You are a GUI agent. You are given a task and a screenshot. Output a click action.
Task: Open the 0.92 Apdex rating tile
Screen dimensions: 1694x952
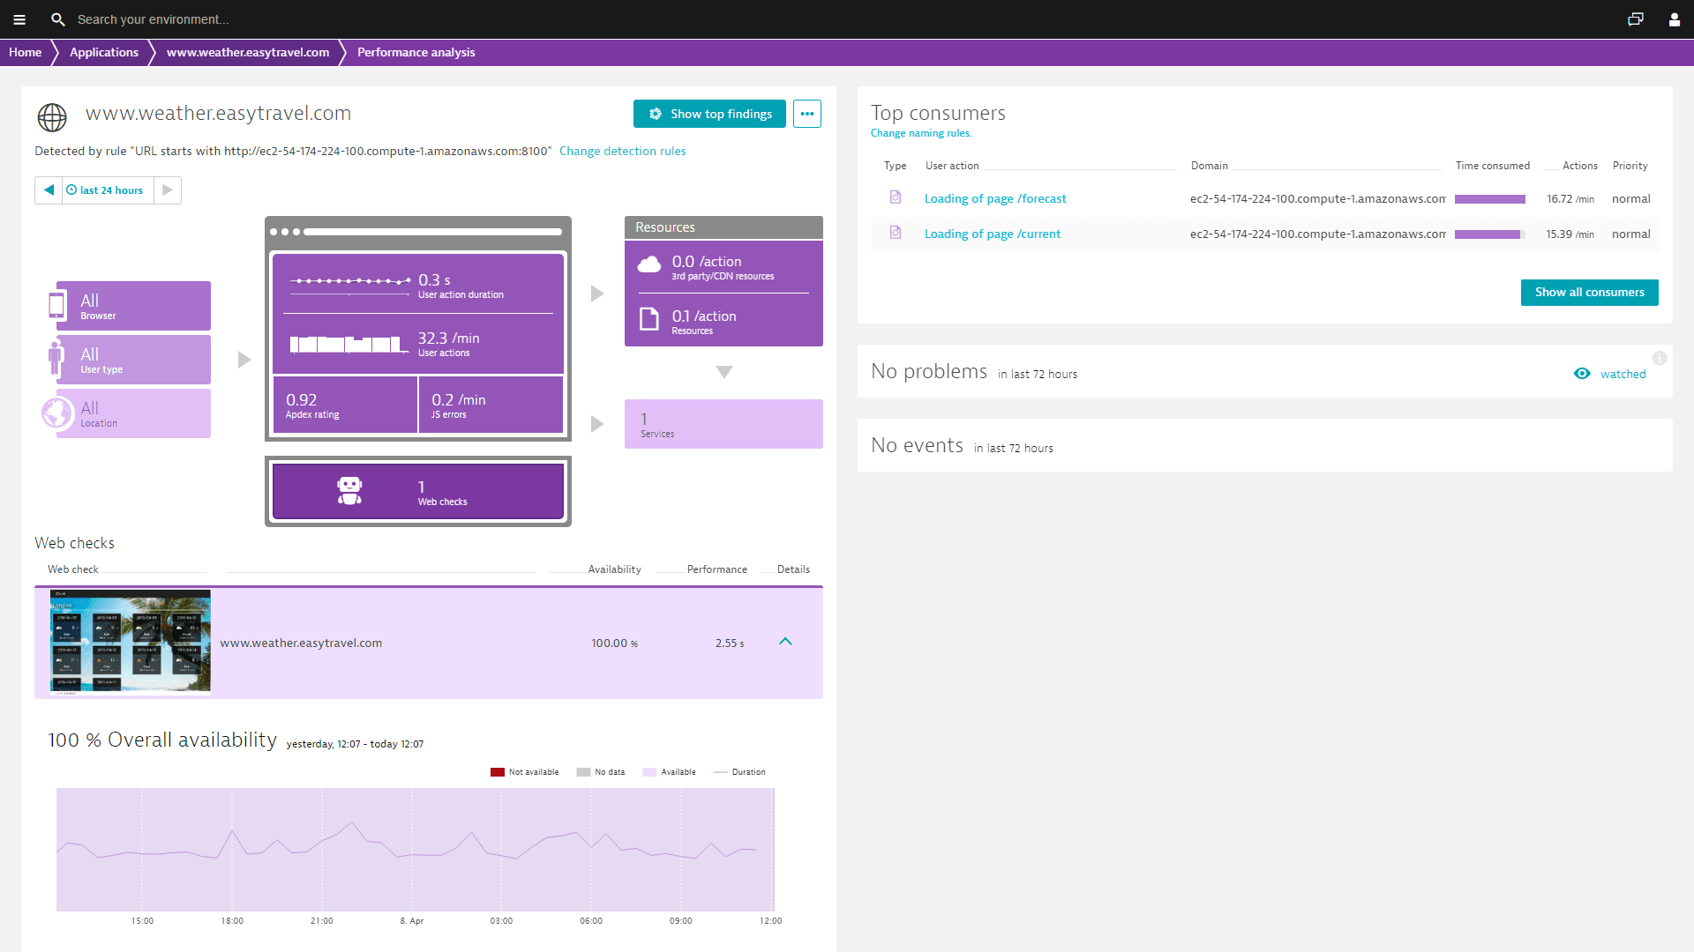(x=345, y=405)
